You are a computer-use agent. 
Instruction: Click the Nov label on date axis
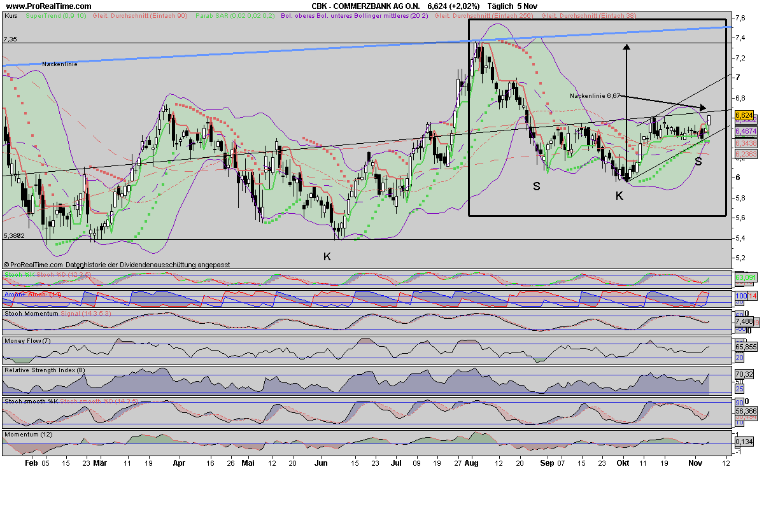pyautogui.click(x=696, y=464)
